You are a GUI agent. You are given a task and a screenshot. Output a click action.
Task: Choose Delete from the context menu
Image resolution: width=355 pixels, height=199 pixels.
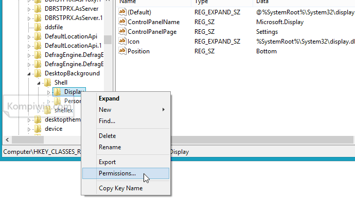(126, 136)
